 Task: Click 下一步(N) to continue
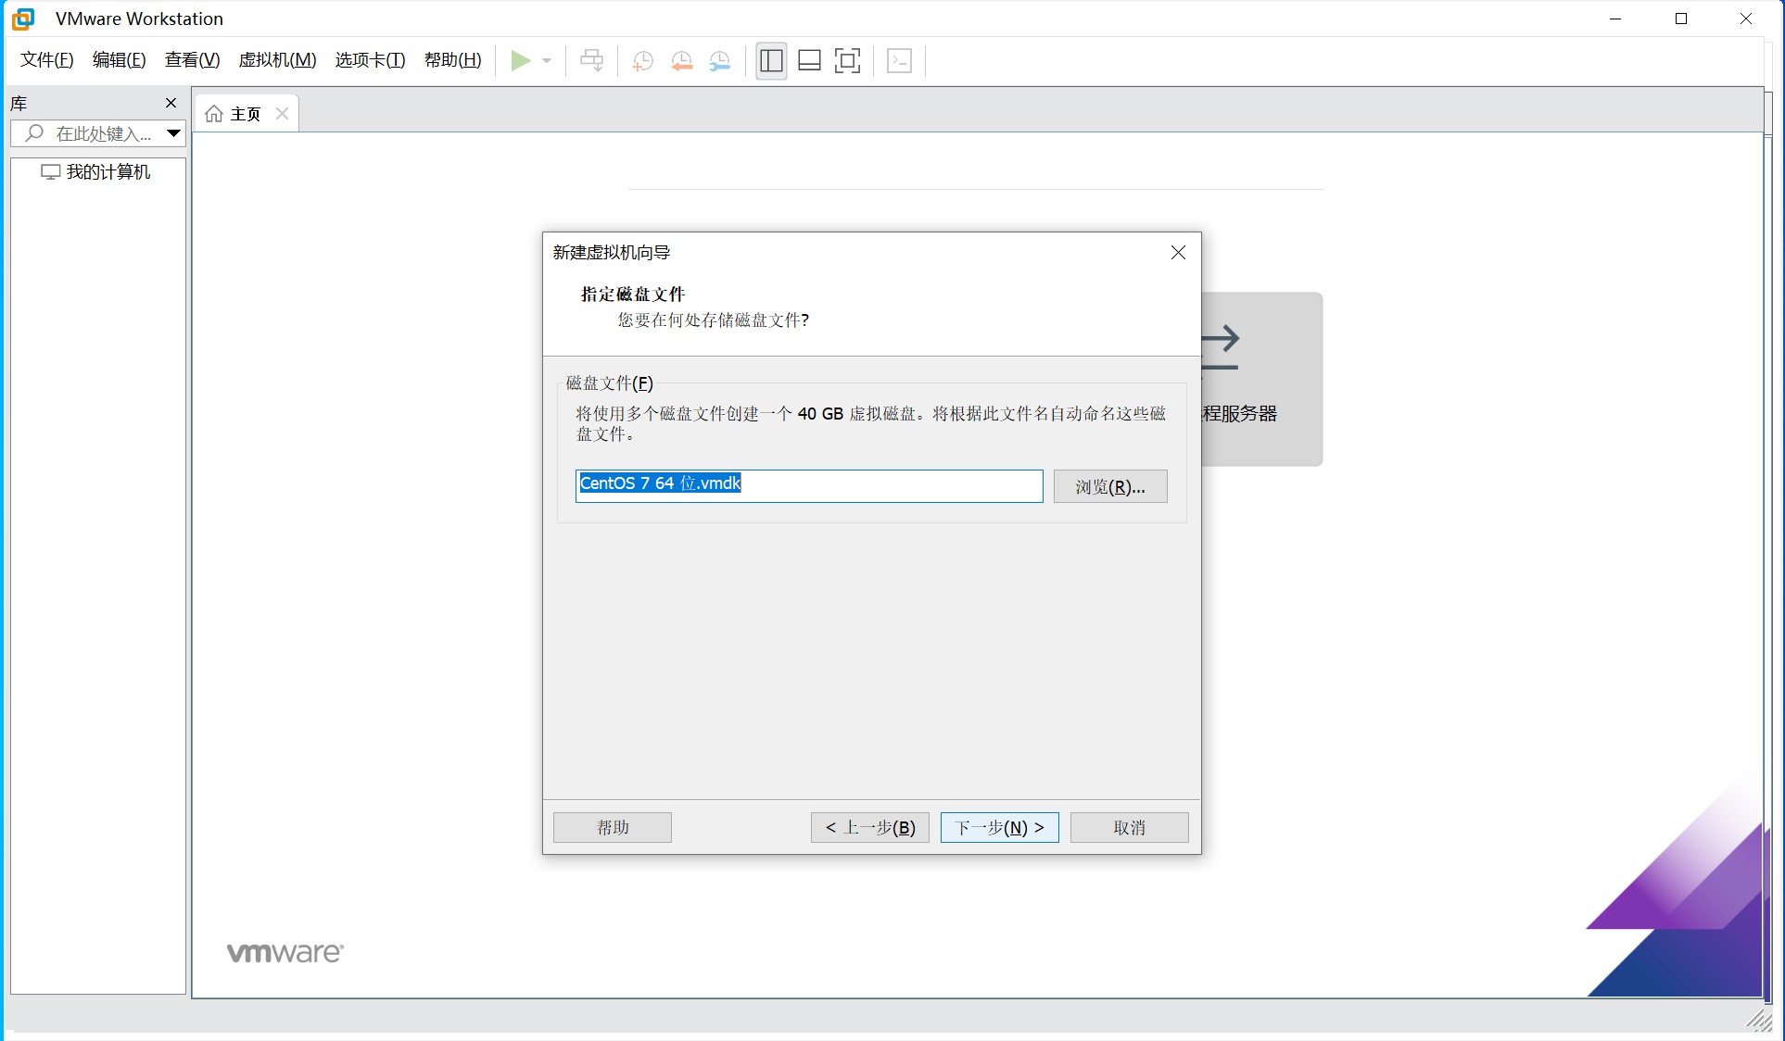click(999, 827)
